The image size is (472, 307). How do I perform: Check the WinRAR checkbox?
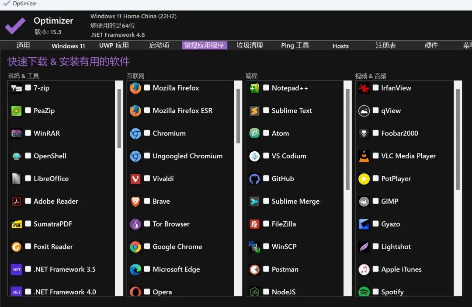(x=28, y=133)
